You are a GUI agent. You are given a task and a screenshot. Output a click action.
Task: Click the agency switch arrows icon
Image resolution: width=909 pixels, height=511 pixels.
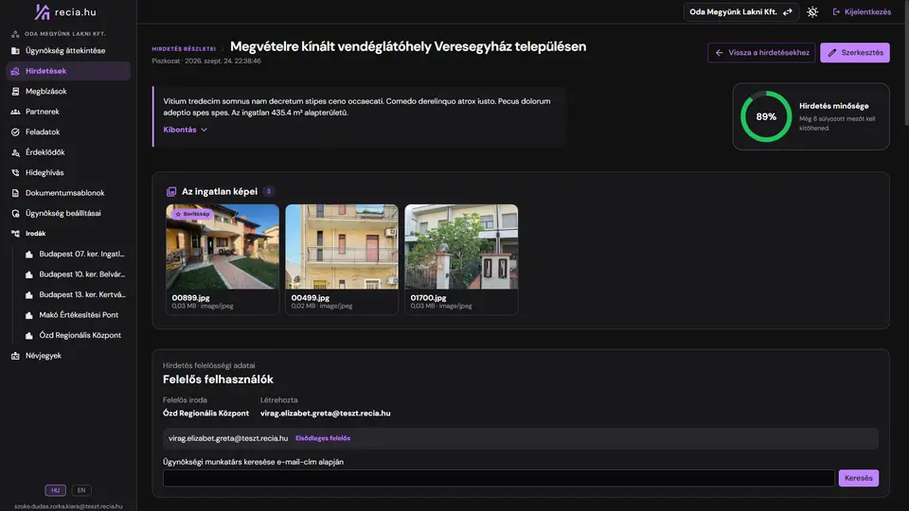click(787, 11)
